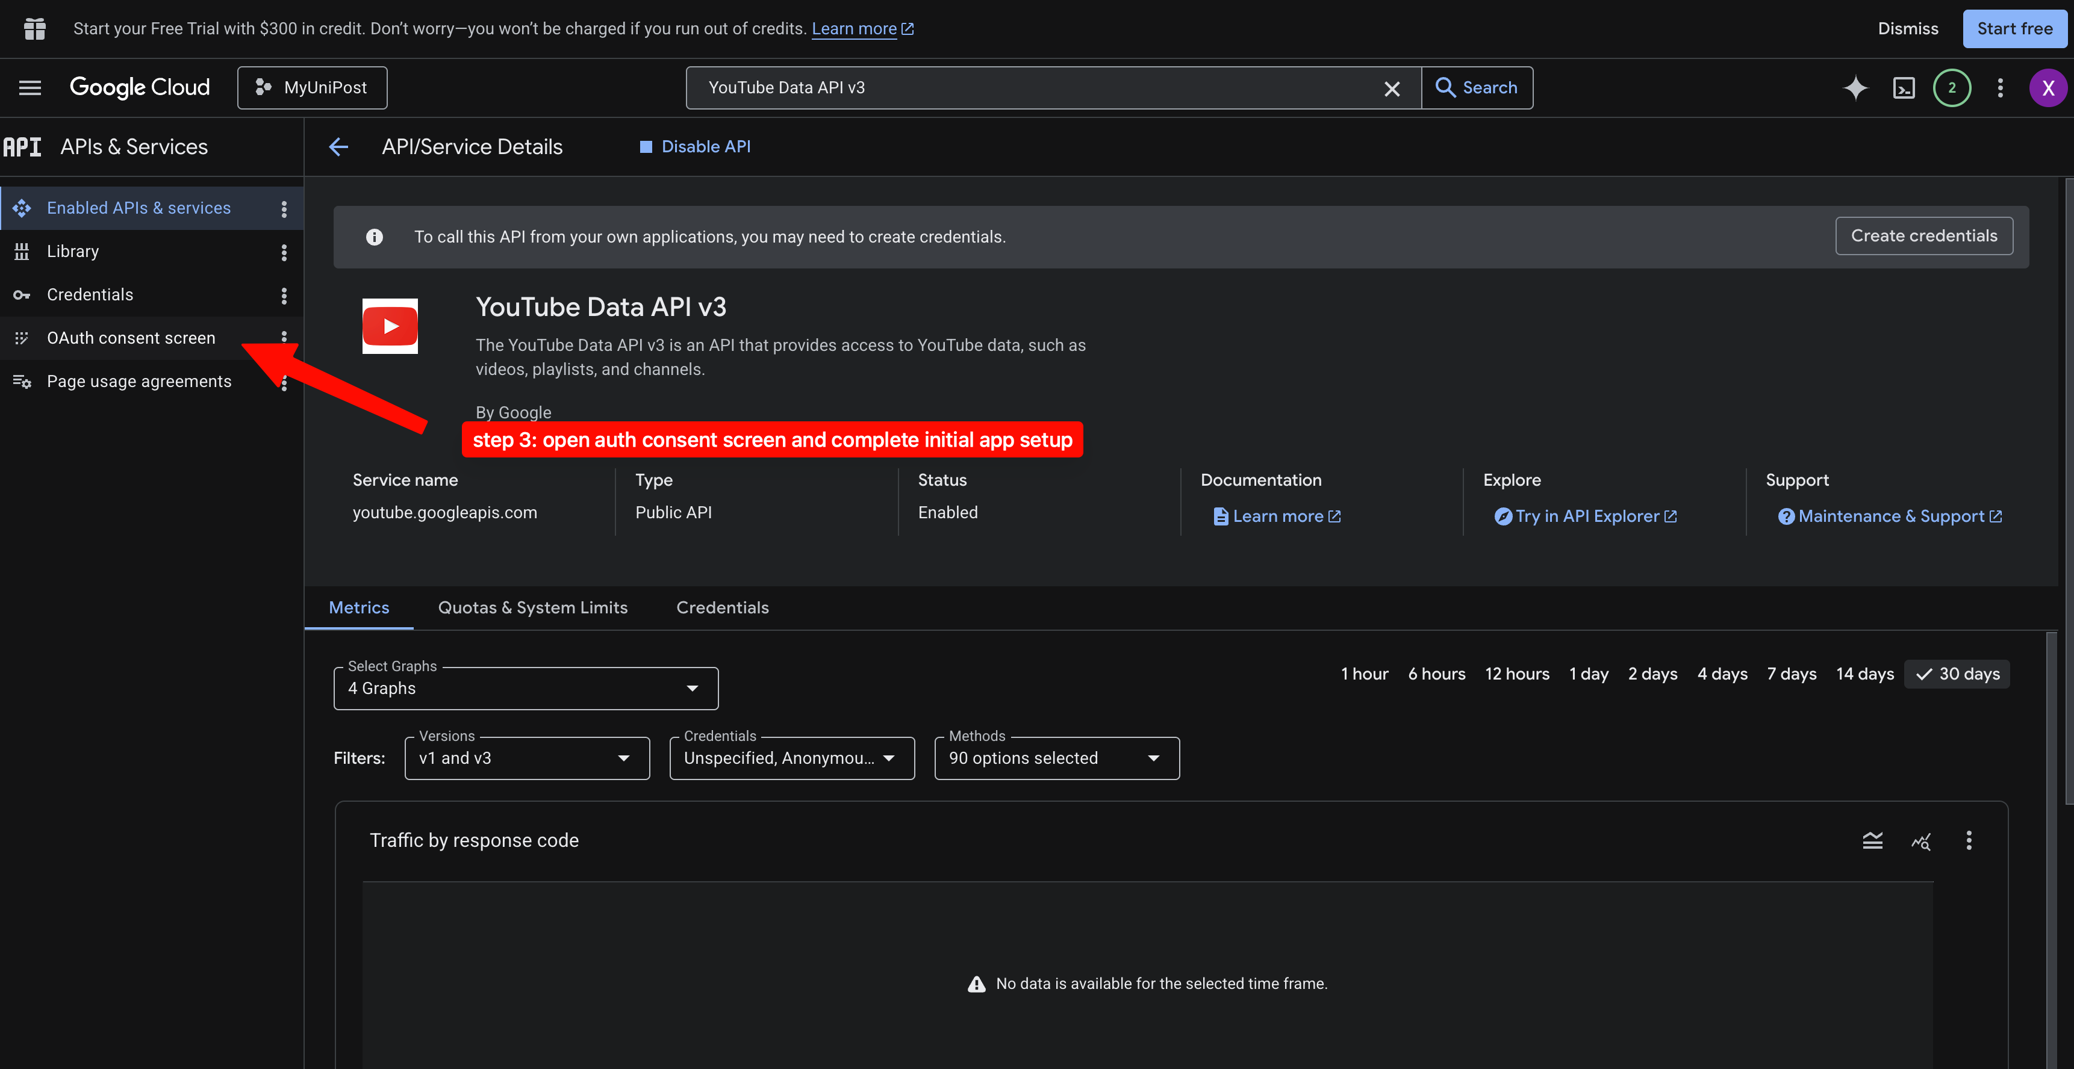2074x1069 pixels.
Task: Select the 1 hour time range
Action: [1364, 674]
